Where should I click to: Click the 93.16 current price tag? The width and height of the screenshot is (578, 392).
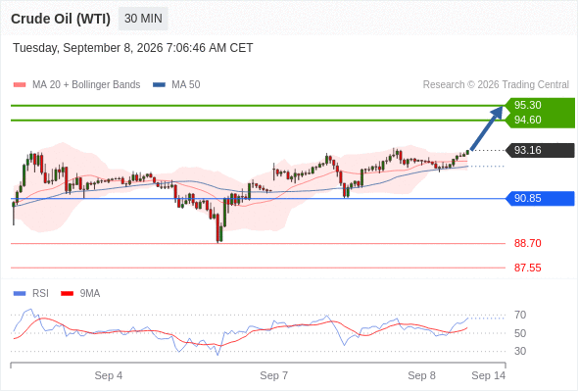click(x=527, y=151)
